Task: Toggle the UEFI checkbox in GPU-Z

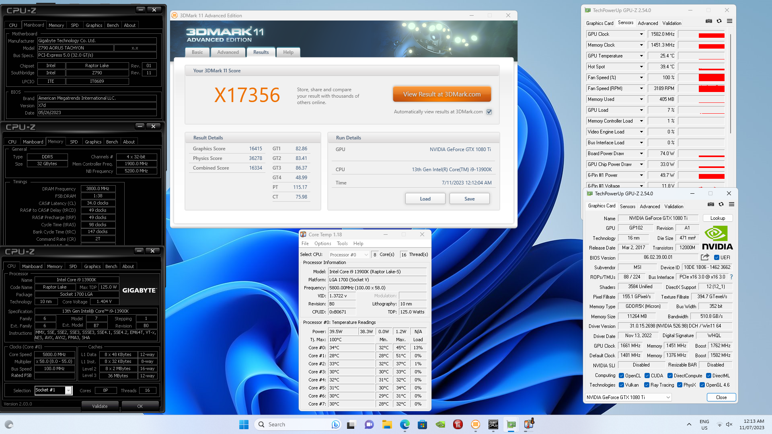Action: [717, 258]
